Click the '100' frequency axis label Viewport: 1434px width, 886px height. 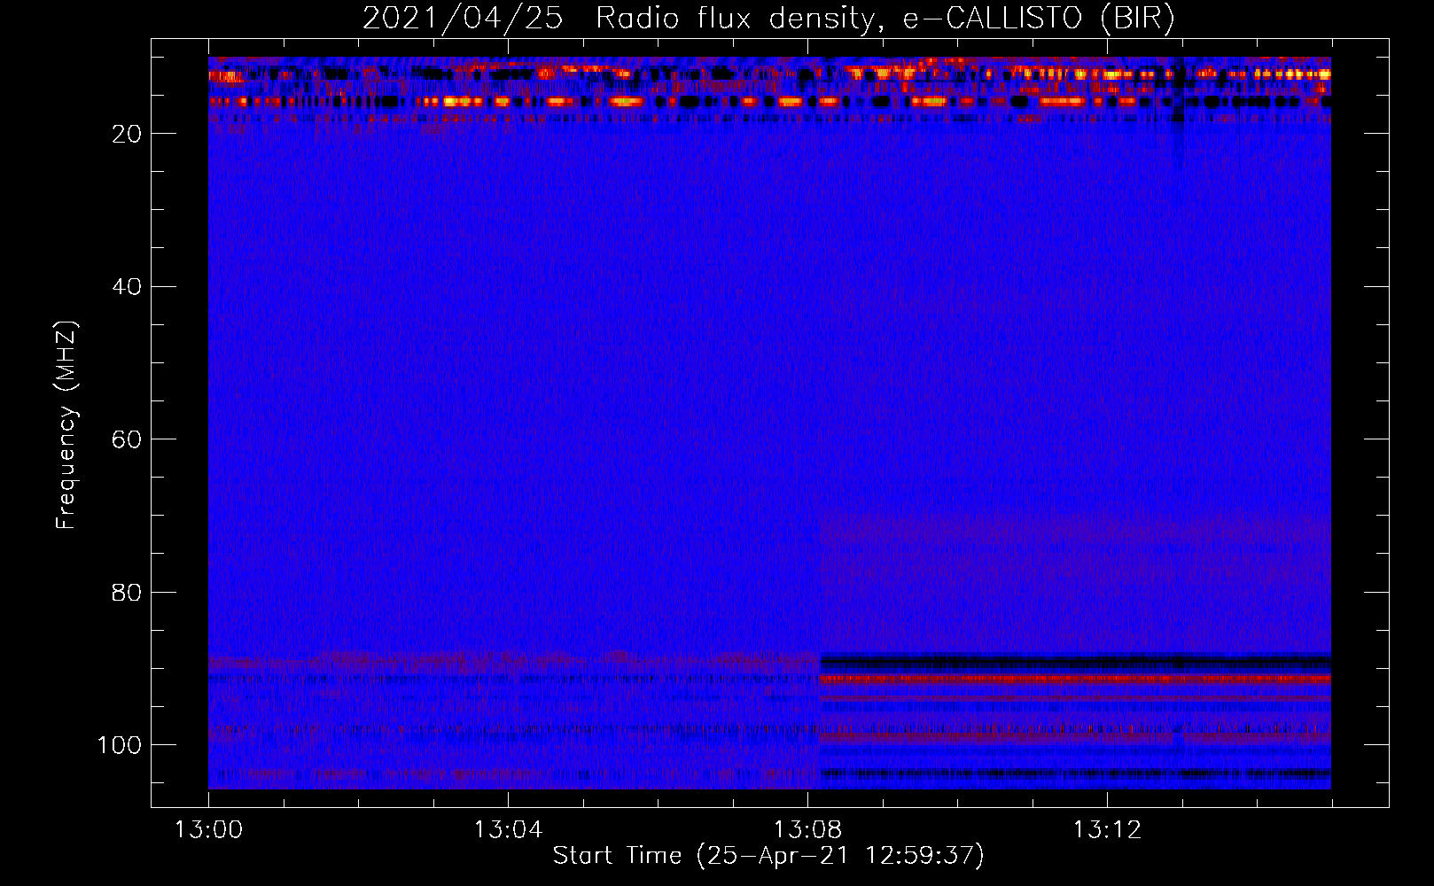(x=120, y=745)
